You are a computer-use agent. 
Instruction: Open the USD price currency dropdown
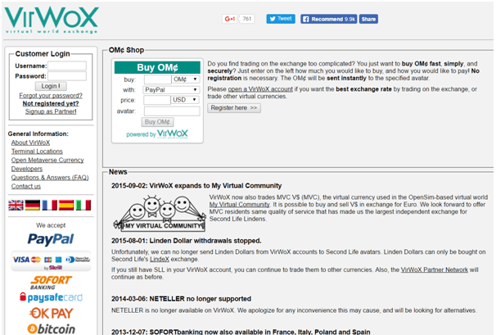[x=185, y=100]
